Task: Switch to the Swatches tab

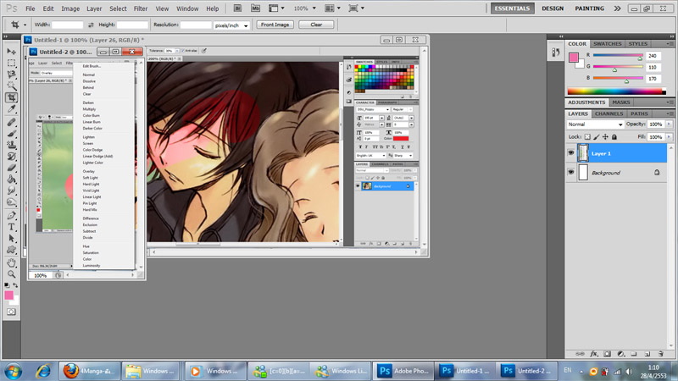Action: [x=607, y=44]
